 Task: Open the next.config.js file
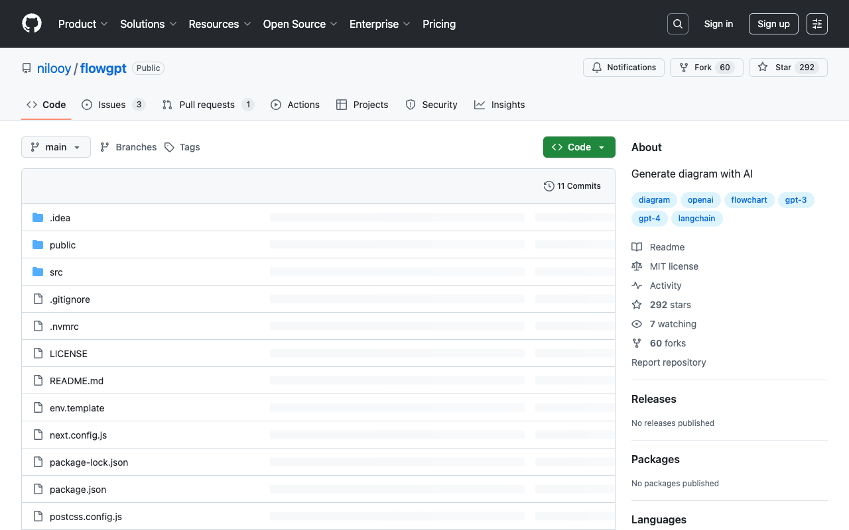78,435
